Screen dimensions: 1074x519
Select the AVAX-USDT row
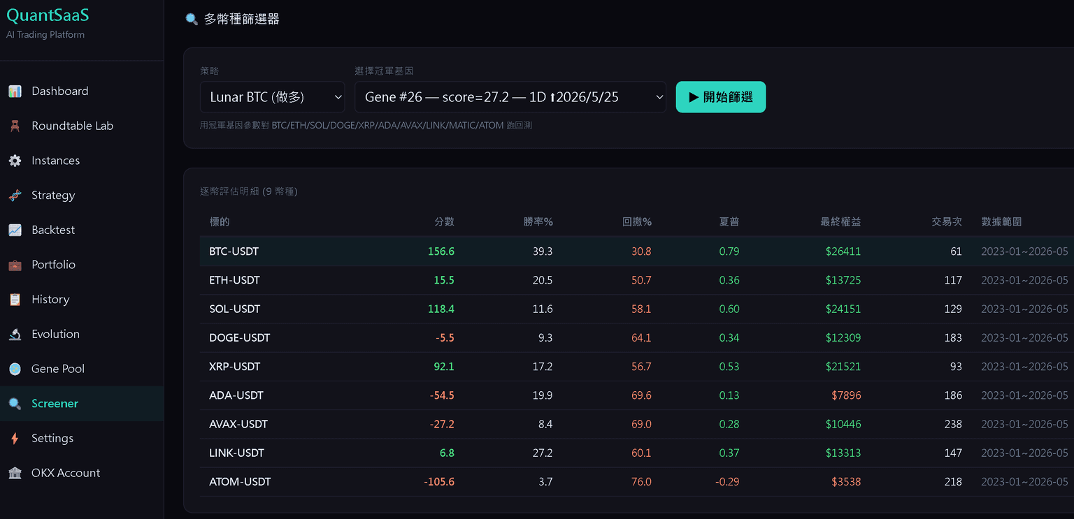(636, 424)
